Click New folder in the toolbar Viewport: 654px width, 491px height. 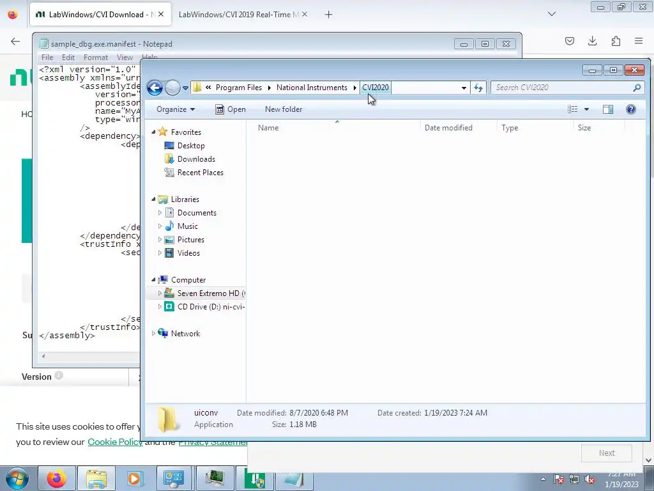click(x=284, y=109)
